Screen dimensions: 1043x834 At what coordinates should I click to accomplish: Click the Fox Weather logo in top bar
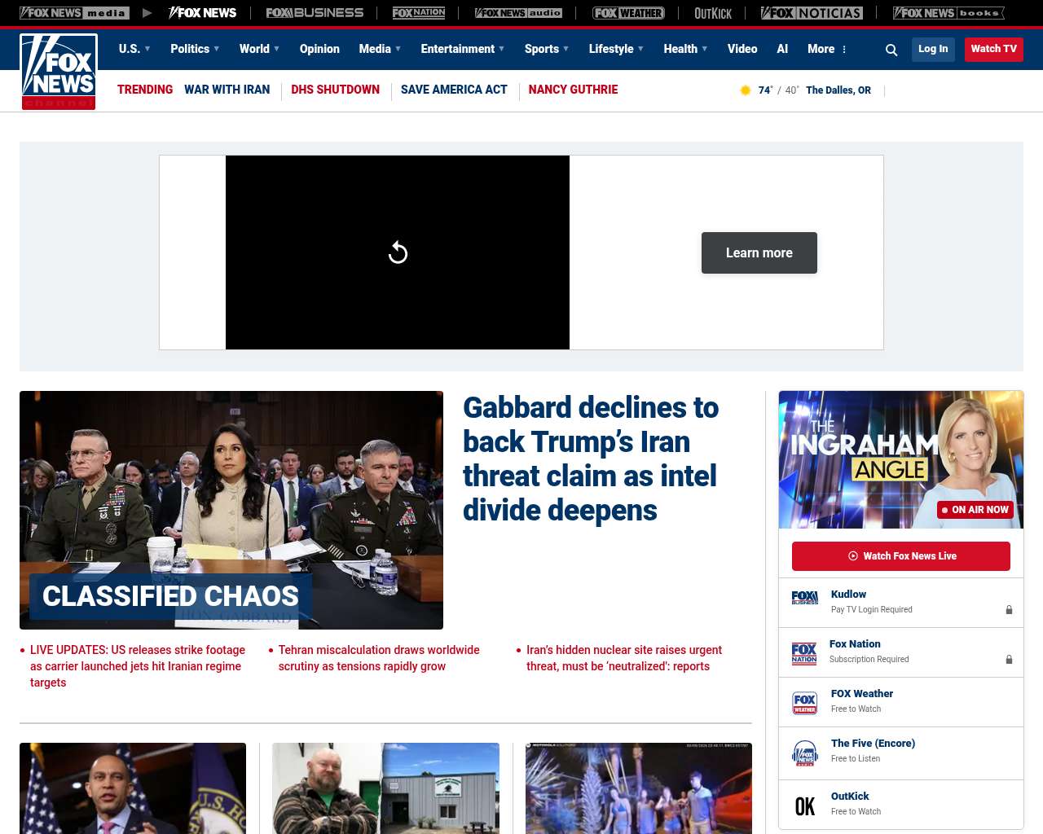tap(628, 13)
